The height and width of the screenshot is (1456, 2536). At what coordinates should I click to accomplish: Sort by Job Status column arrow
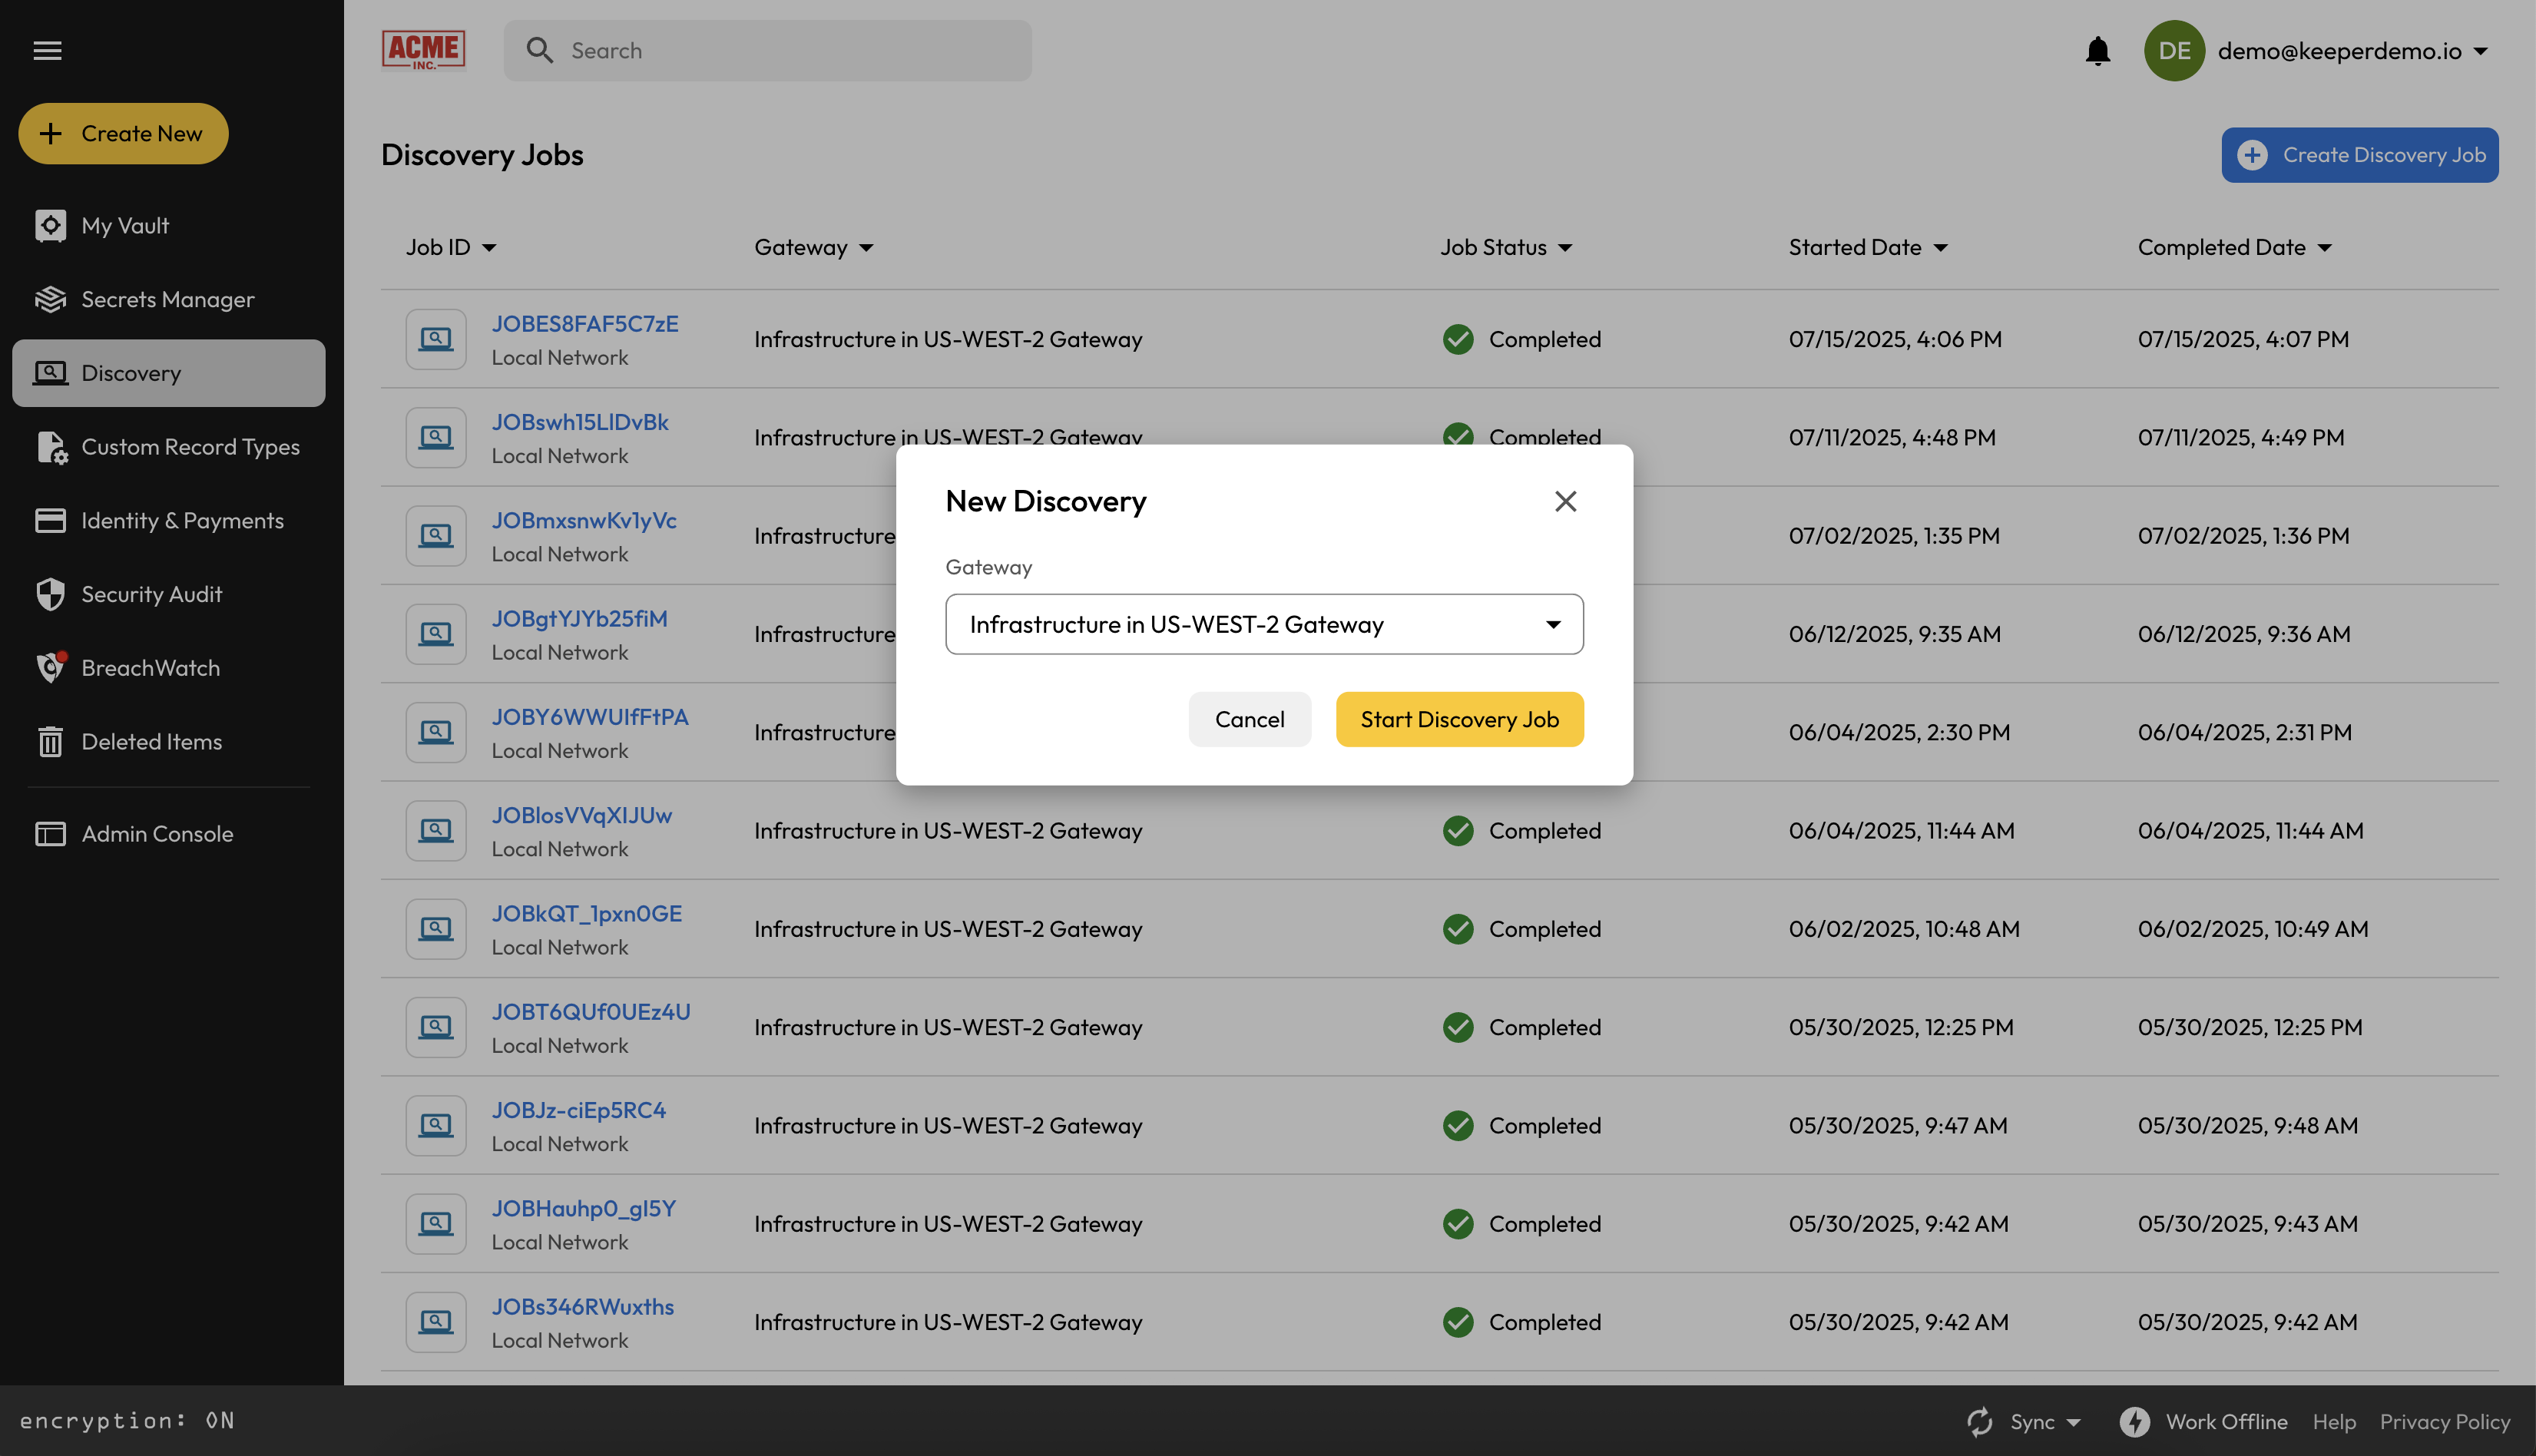pos(1565,248)
